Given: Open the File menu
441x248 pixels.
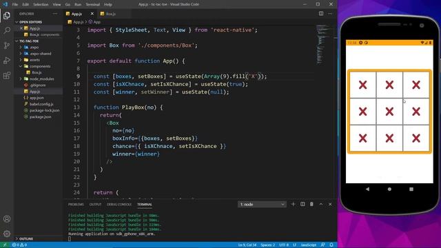Looking at the screenshot, I should [x=15, y=5].
